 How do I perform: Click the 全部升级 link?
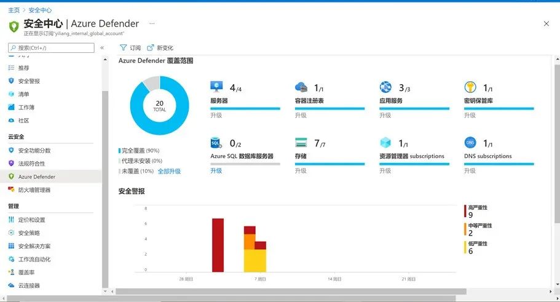tap(169, 171)
